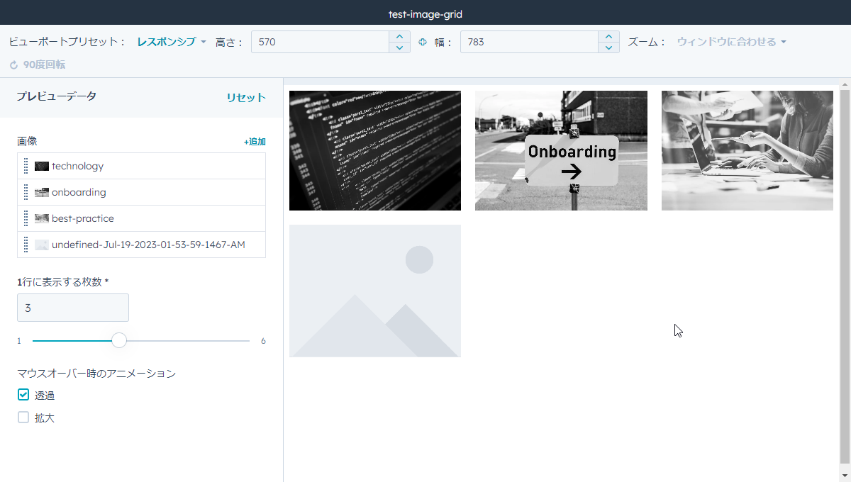
Task: Increase width with the up stepper arrow
Action: 608,36
